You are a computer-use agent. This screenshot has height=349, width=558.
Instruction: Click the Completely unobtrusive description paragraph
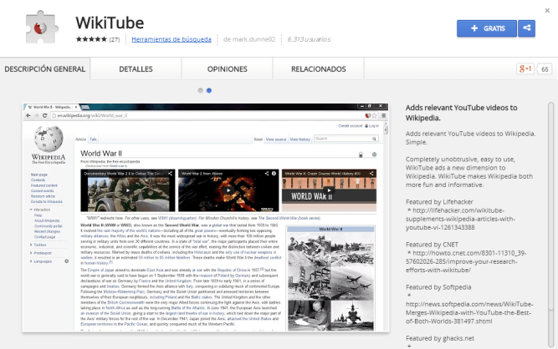pos(469,172)
